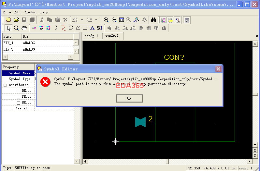This screenshot has height=171, width=260.
Task: Toggle the pin display button after binoculars
Action: 163,20
